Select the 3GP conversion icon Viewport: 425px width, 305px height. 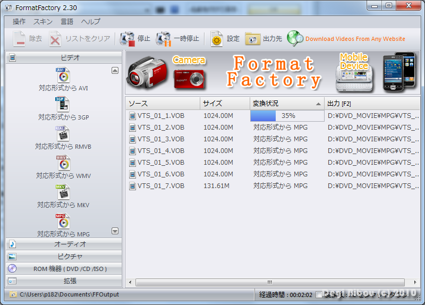[x=63, y=104]
